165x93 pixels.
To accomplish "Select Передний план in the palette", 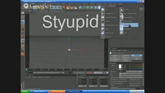I will [109, 33].
